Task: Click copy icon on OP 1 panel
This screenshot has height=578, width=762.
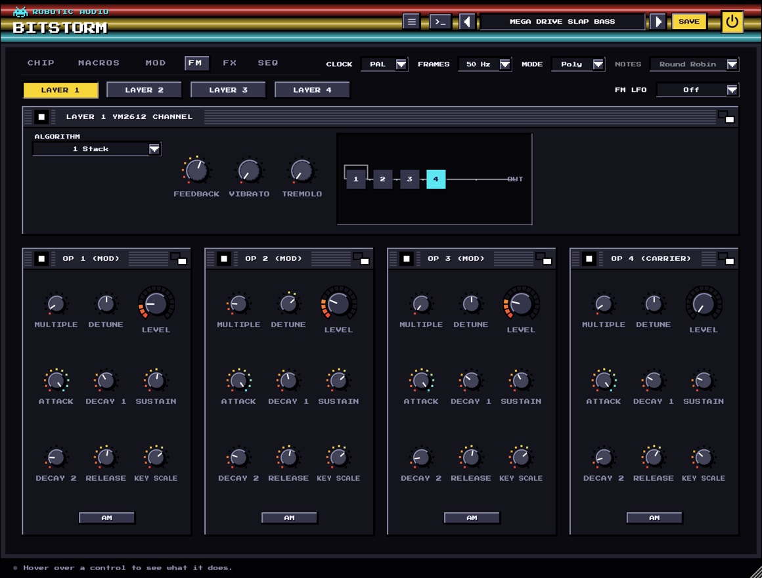Action: pyautogui.click(x=179, y=258)
